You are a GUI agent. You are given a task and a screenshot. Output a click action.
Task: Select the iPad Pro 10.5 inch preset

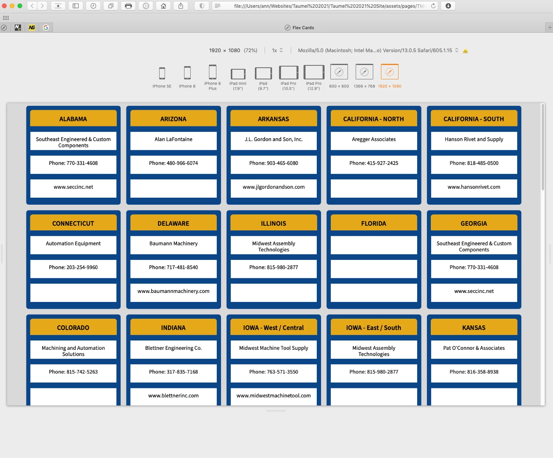(288, 78)
